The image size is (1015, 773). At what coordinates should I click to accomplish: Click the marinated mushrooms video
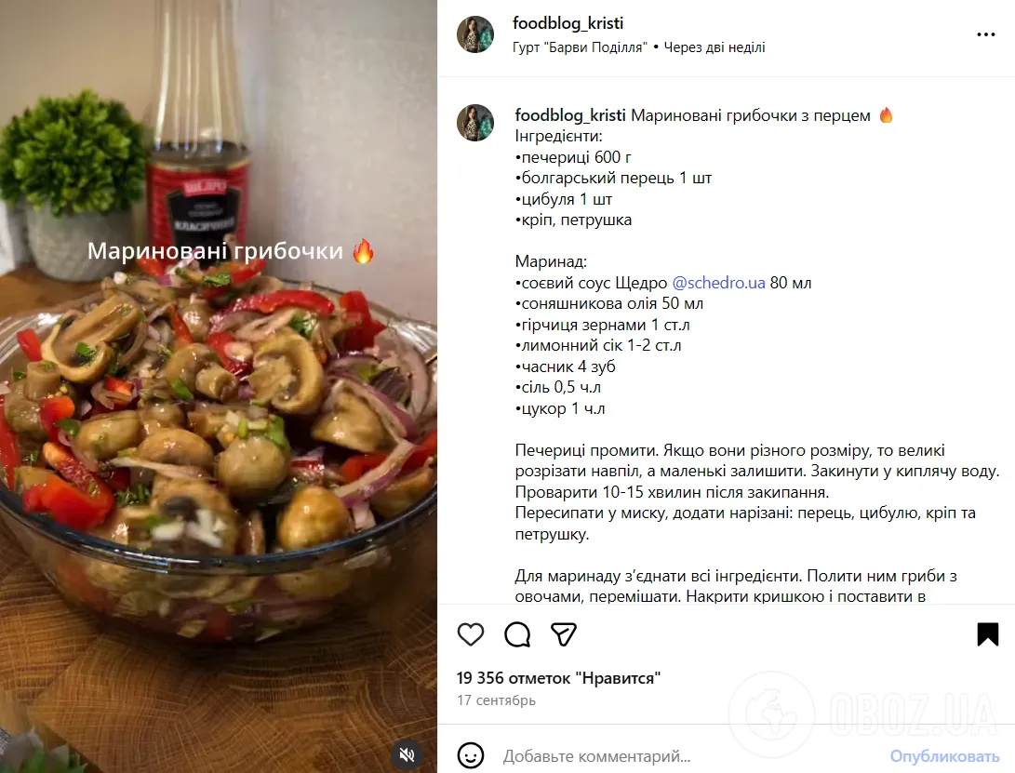[x=218, y=387]
